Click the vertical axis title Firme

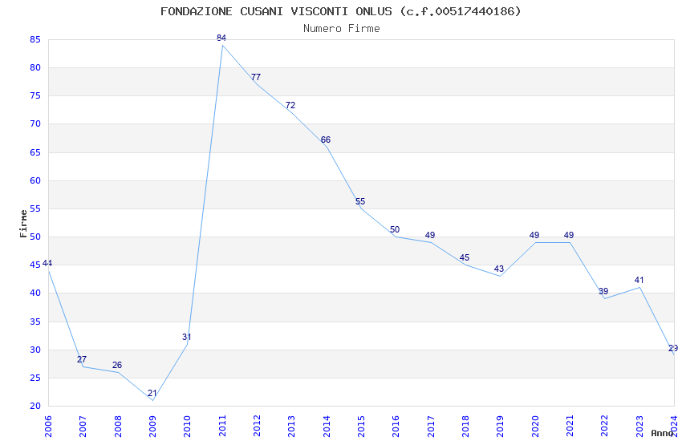(x=23, y=224)
